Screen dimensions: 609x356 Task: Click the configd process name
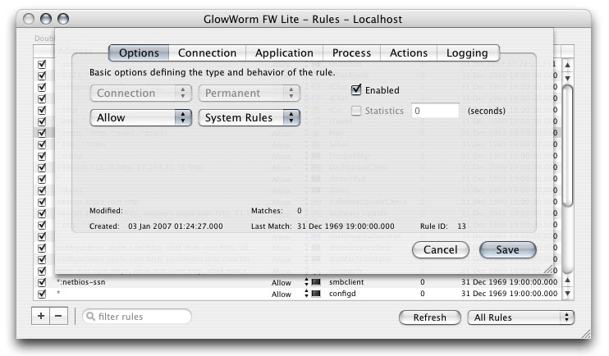pos(342,294)
